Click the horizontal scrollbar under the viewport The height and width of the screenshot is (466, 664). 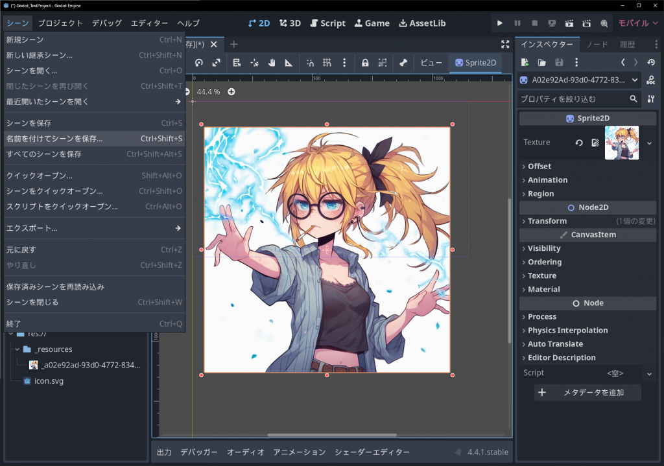tap(331, 435)
